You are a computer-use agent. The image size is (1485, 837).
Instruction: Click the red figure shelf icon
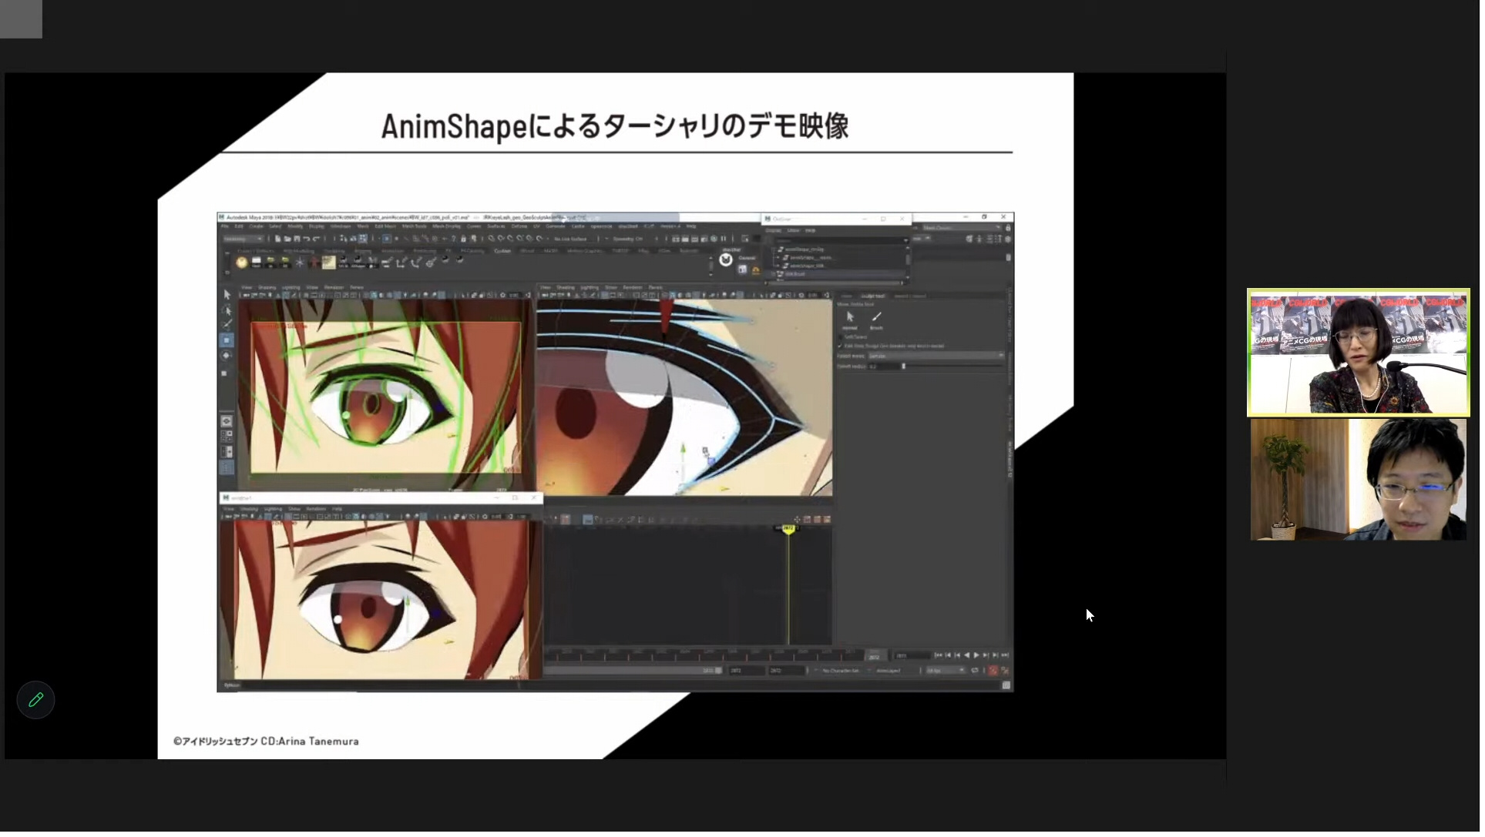point(314,263)
